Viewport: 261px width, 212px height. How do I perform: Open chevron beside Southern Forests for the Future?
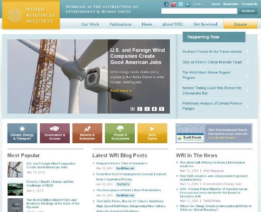(248, 51)
